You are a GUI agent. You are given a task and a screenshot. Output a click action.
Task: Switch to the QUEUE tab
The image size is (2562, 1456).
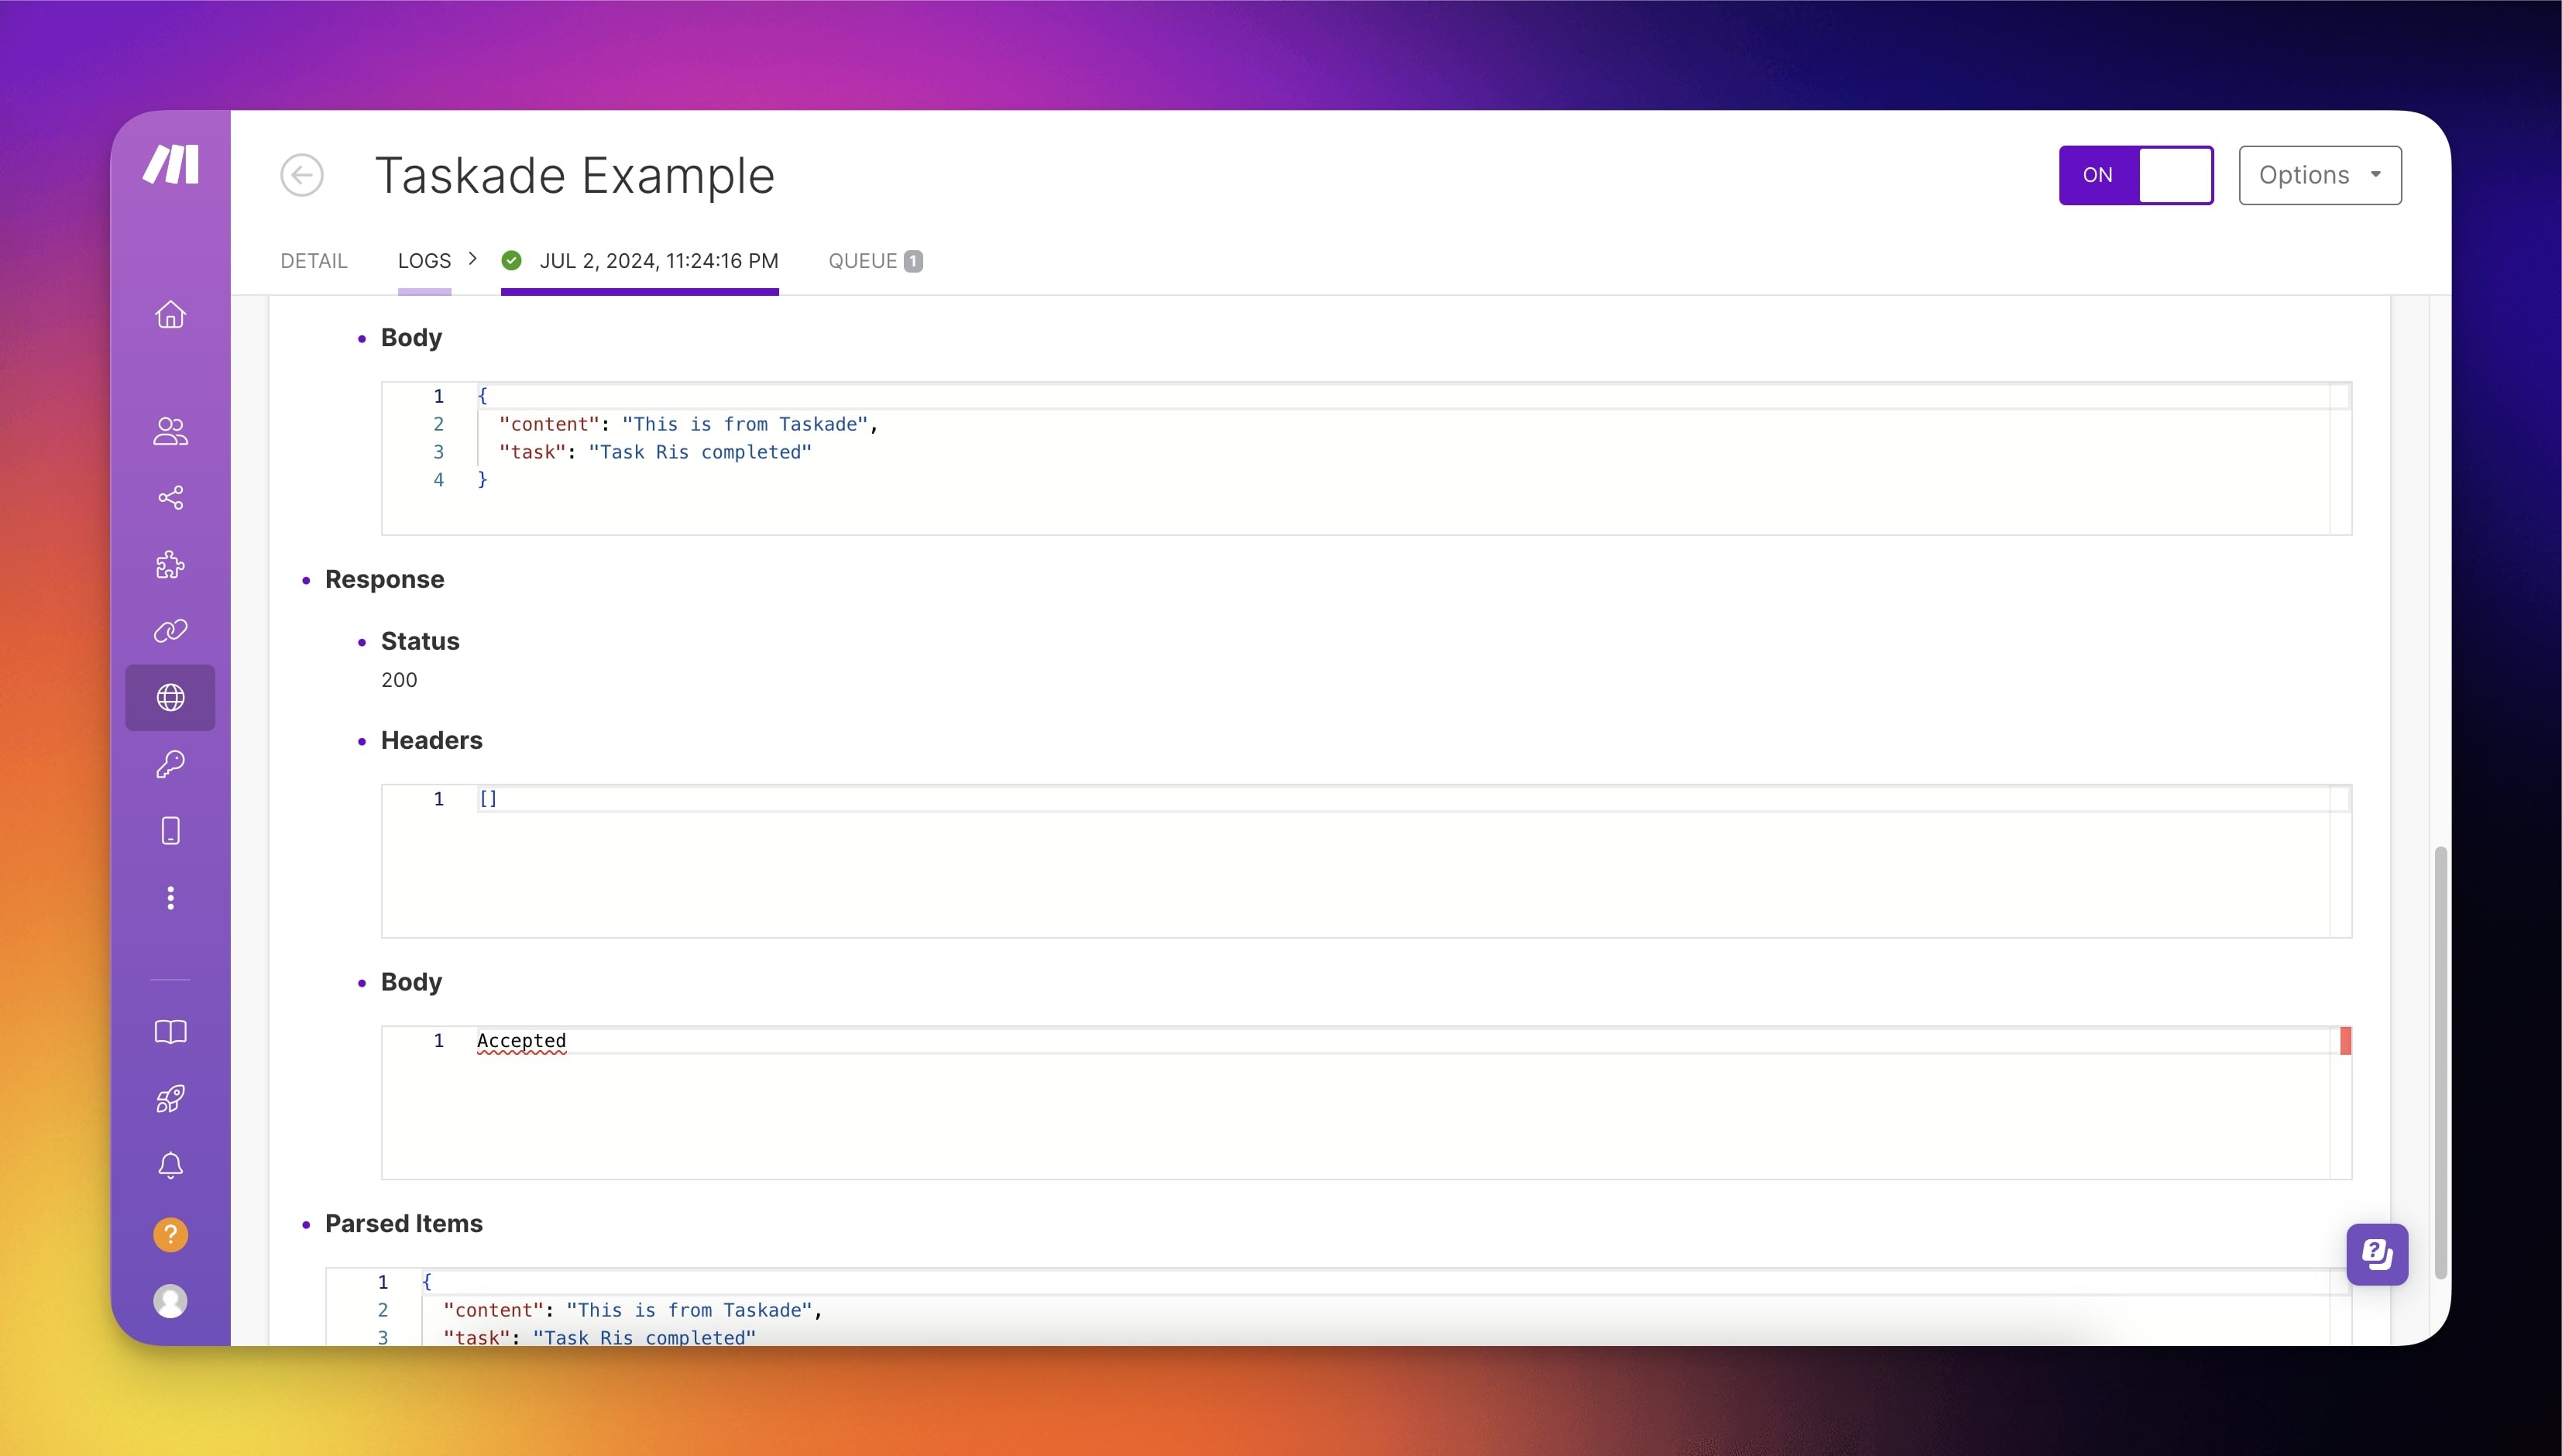pyautogui.click(x=874, y=261)
